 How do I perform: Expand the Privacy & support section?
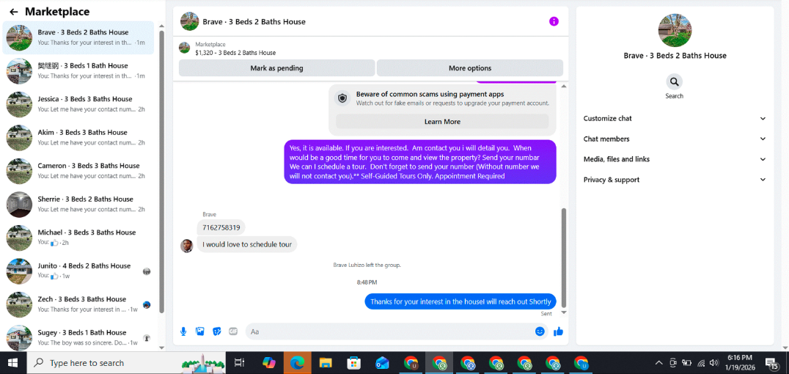(x=675, y=180)
